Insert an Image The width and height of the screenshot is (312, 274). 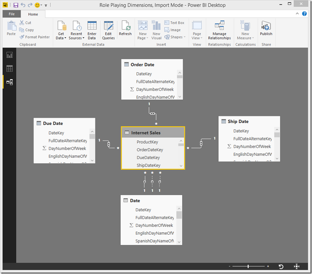click(x=172, y=30)
